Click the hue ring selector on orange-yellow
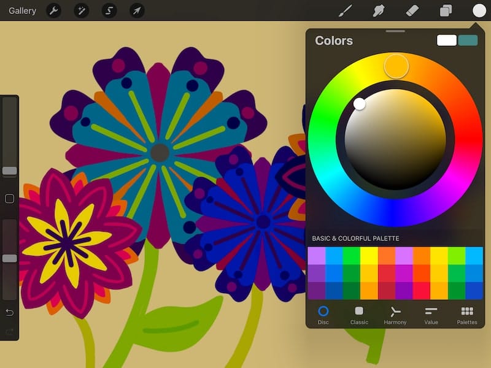 click(396, 66)
